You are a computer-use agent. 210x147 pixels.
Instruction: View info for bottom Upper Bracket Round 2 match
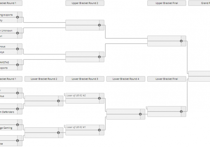(x=99, y=57)
